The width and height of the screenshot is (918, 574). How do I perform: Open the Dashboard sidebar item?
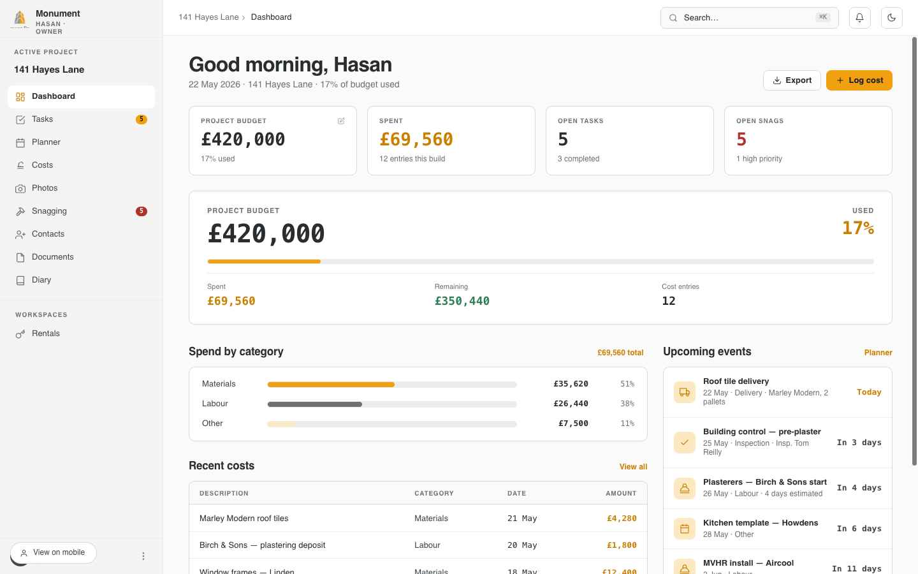pyautogui.click(x=81, y=96)
